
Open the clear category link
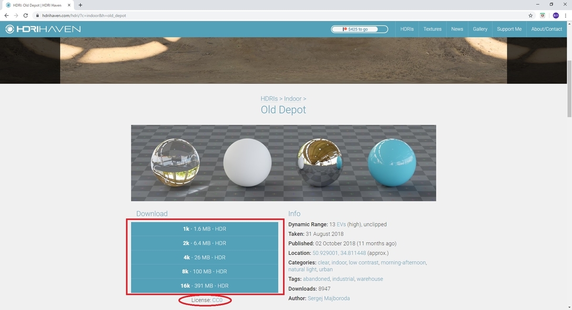click(324, 263)
